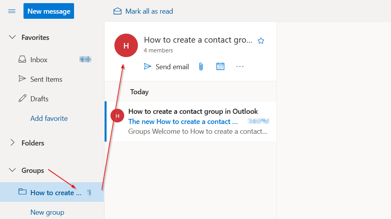
Task: Click the Inbox unread count badge
Action: [85, 59]
